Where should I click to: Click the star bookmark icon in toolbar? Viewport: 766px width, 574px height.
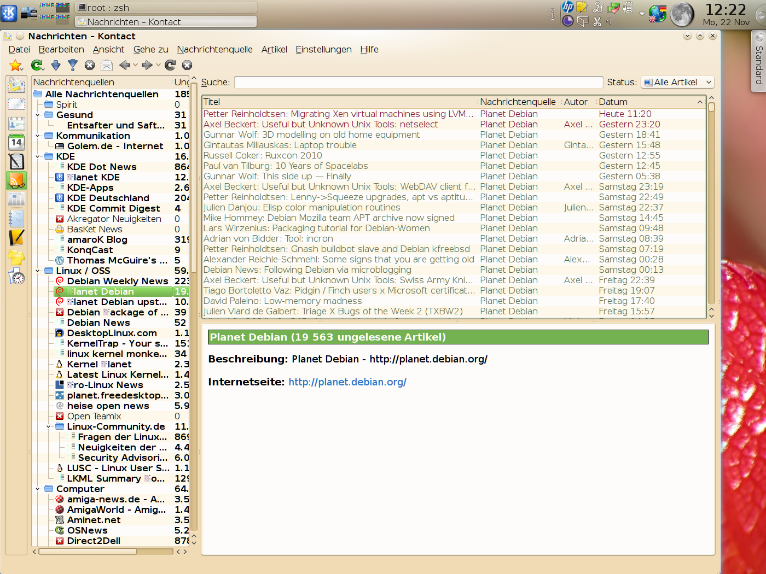[x=16, y=66]
